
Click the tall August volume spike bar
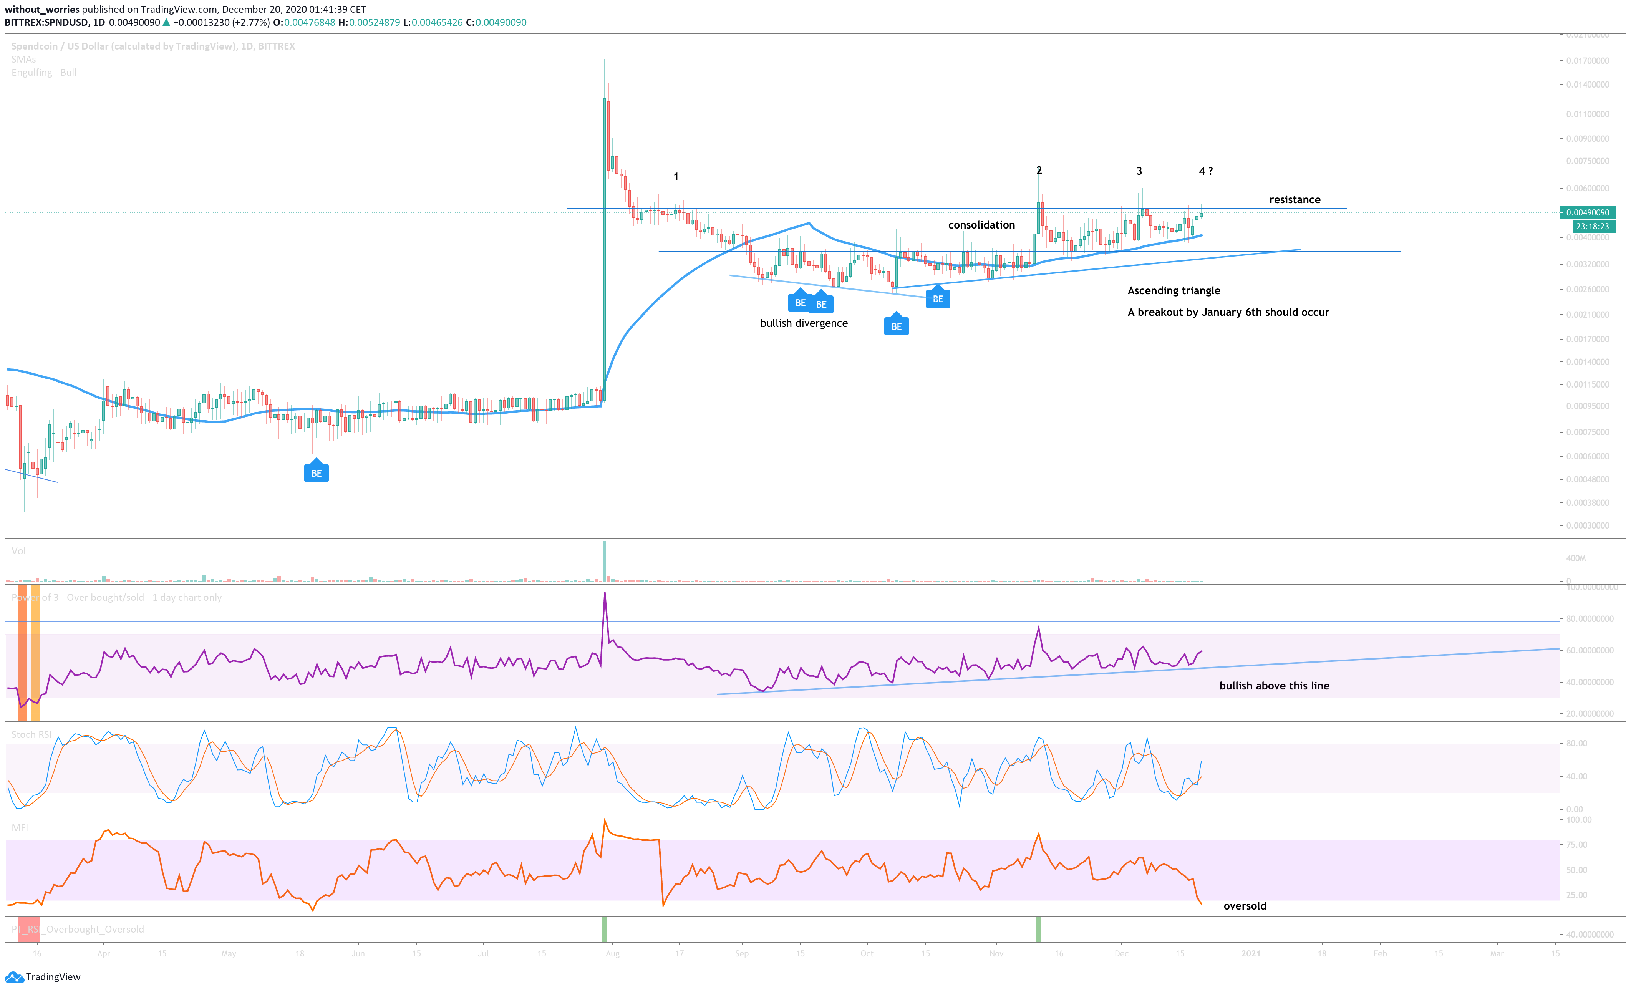click(x=604, y=561)
